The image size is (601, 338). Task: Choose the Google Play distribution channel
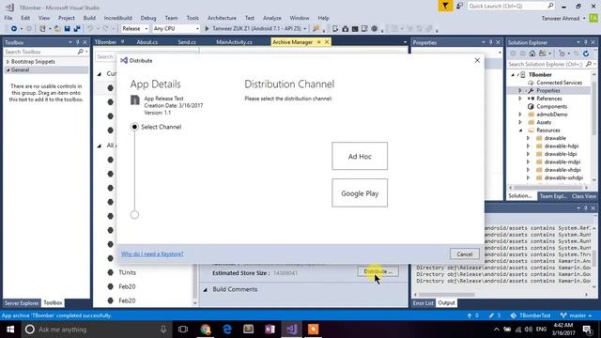[x=360, y=193]
